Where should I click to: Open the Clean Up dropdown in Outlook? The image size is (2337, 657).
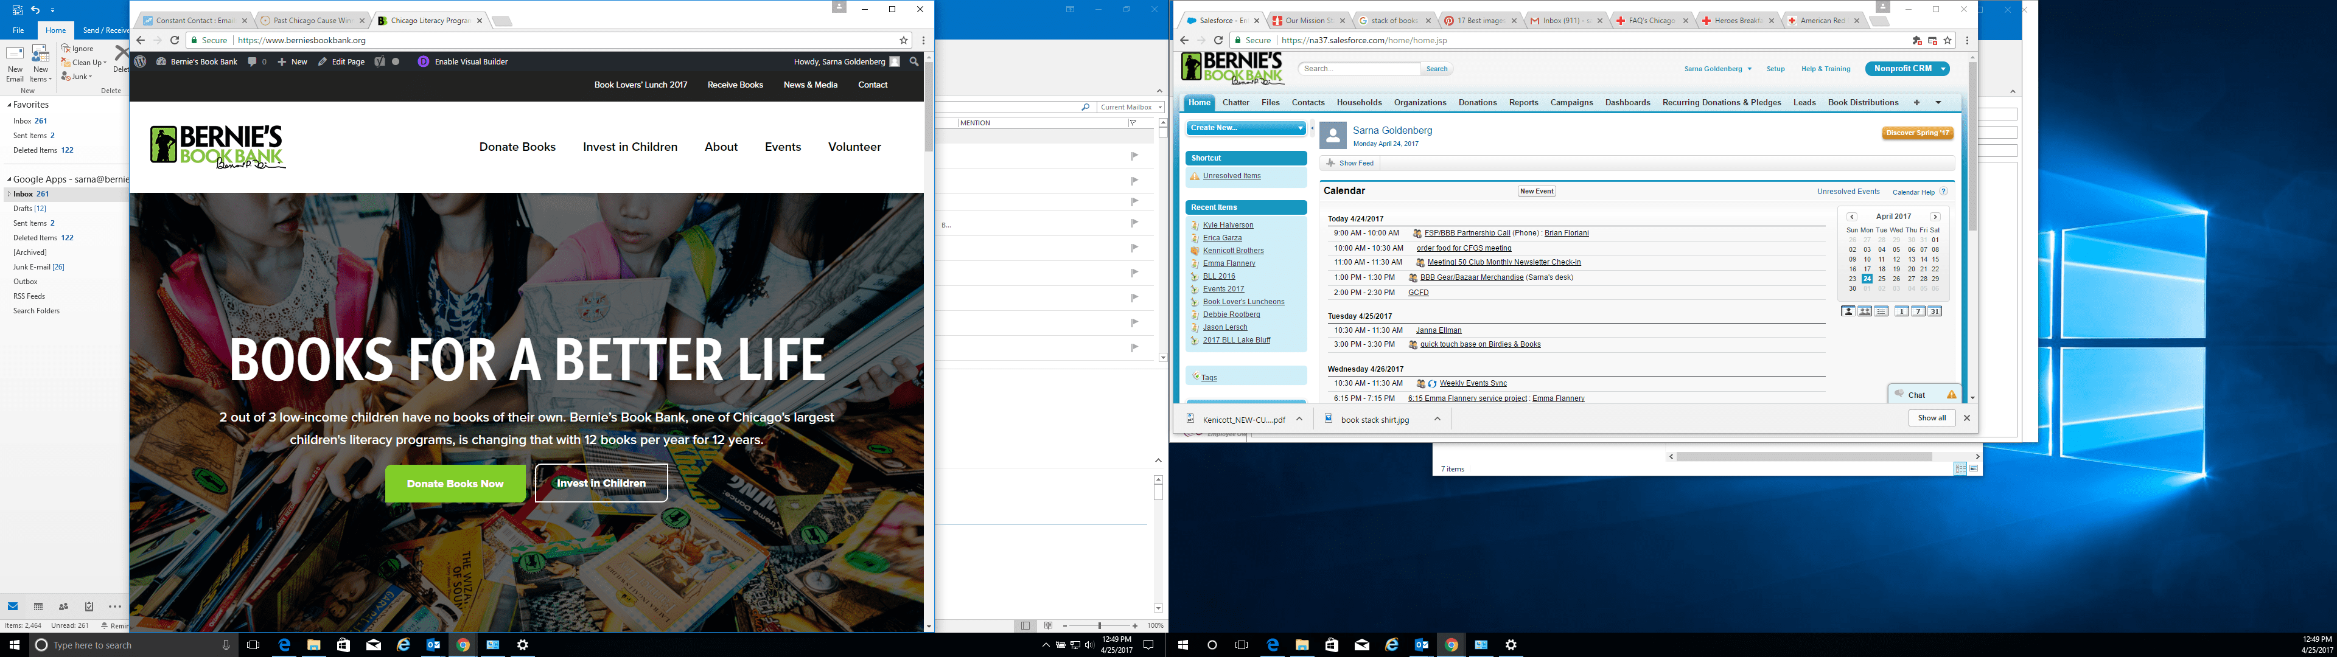[x=85, y=63]
